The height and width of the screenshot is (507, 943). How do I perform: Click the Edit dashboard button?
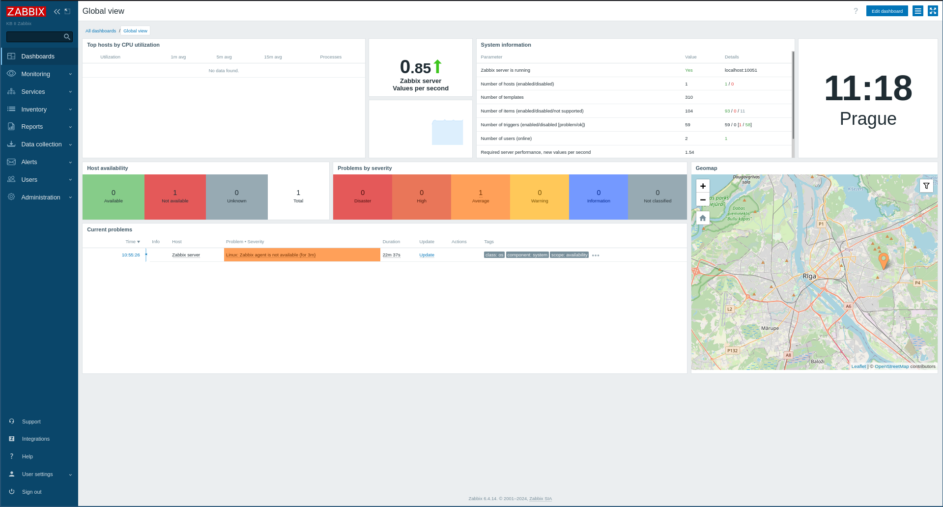click(x=886, y=11)
